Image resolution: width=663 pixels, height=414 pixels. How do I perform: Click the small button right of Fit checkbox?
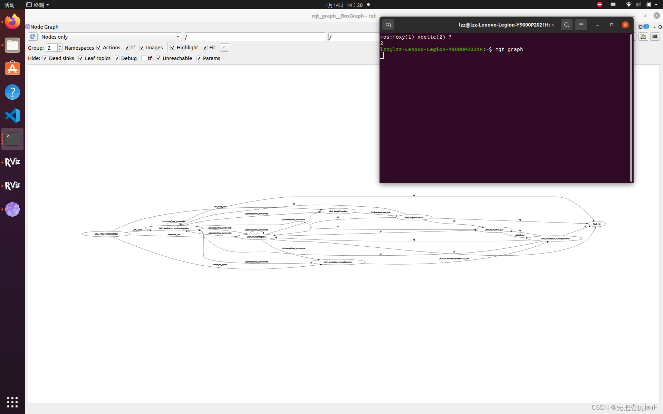[x=224, y=48]
